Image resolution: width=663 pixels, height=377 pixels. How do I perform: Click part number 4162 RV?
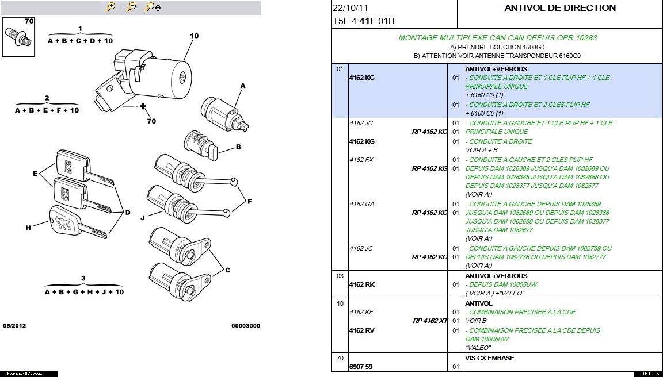pyautogui.click(x=361, y=330)
